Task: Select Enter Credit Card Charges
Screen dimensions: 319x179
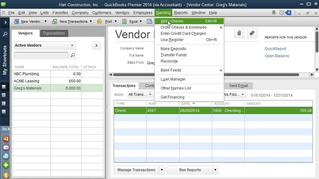Action: [x=189, y=34]
